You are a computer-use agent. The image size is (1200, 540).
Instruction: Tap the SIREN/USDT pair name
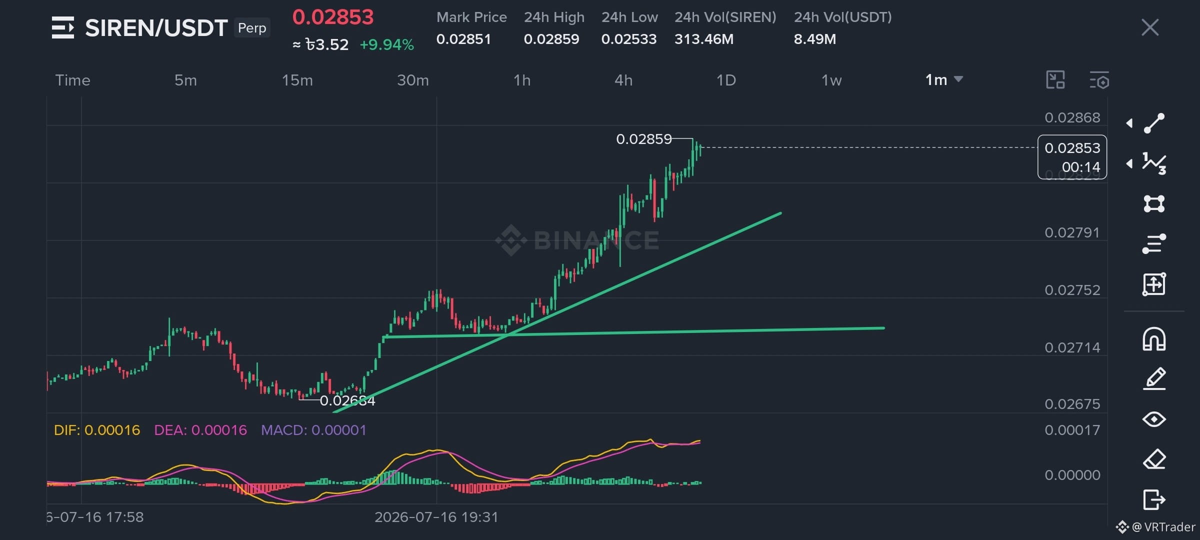pyautogui.click(x=156, y=28)
